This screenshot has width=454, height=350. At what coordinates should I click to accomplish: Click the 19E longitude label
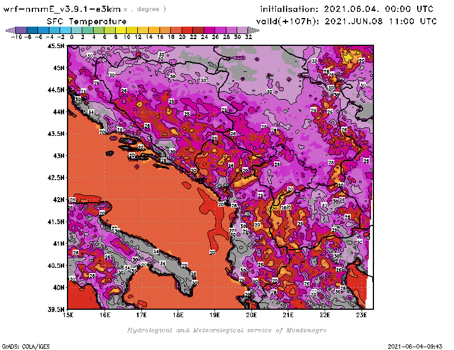(x=215, y=315)
